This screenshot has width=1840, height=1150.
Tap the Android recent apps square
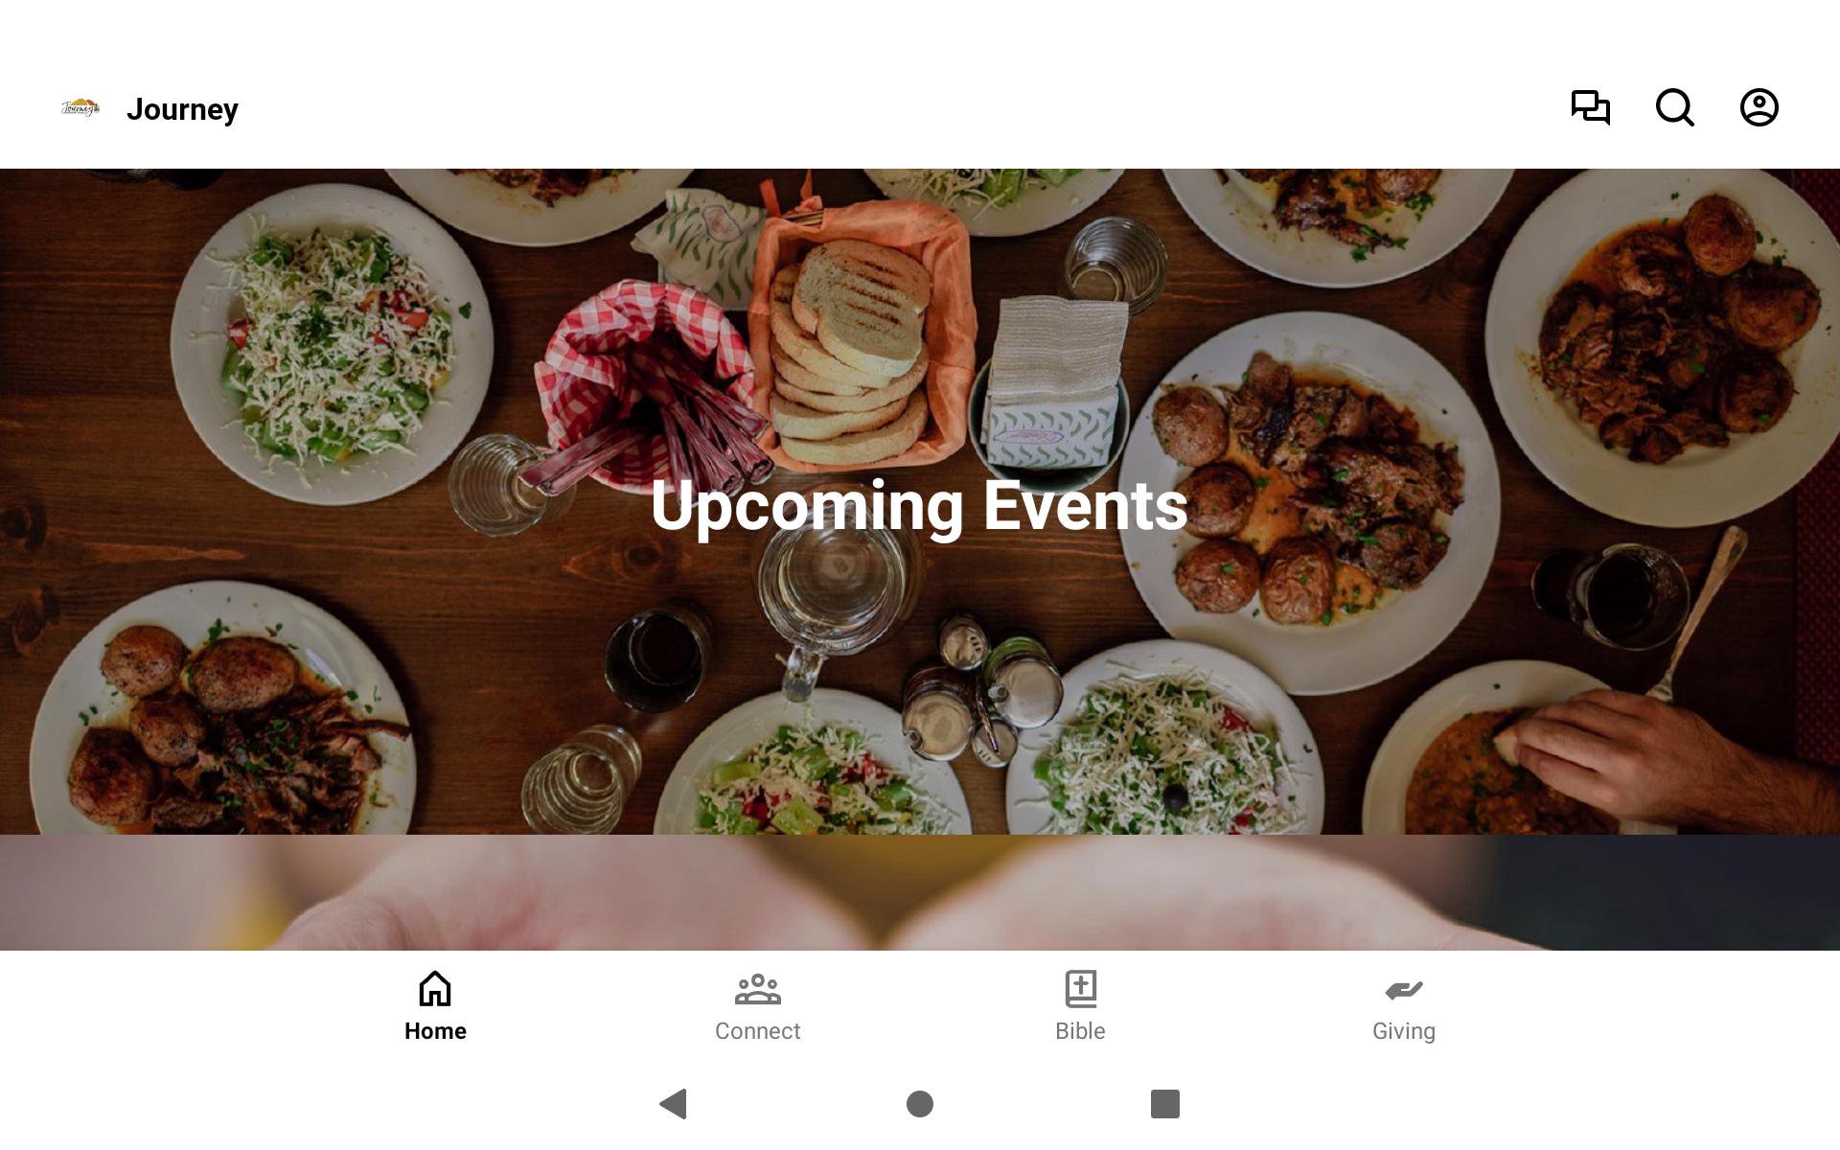tap(1165, 1104)
